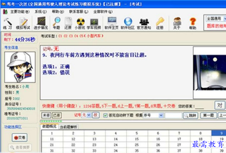Select question 5 in the grid
Image resolution: width=226 pixels, height=153 pixels.
pos(137,133)
